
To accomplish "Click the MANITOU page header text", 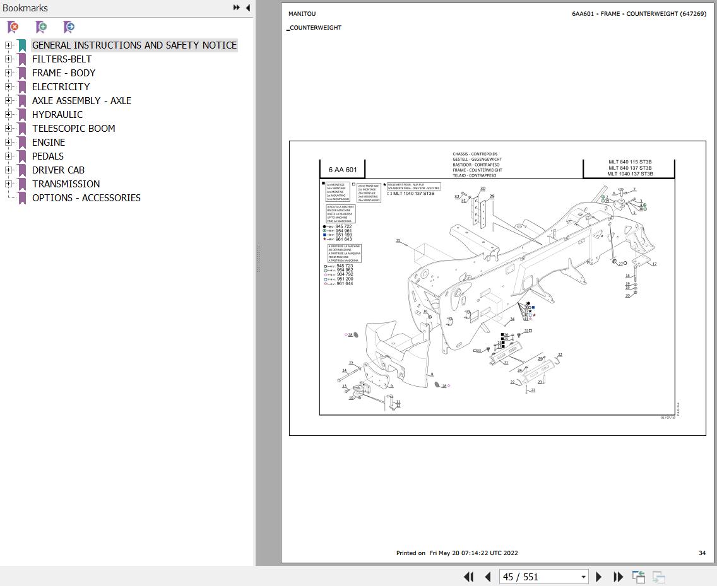I will [302, 14].
